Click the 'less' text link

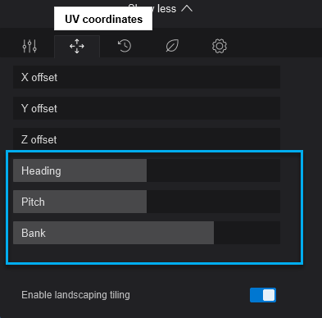166,9
